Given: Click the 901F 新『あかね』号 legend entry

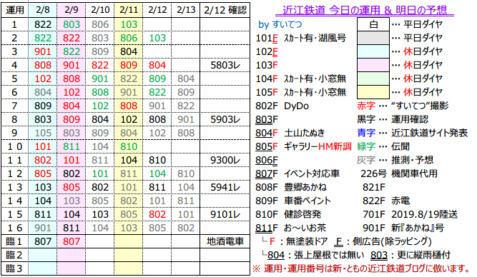Looking at the screenshot, I should coord(403,228).
